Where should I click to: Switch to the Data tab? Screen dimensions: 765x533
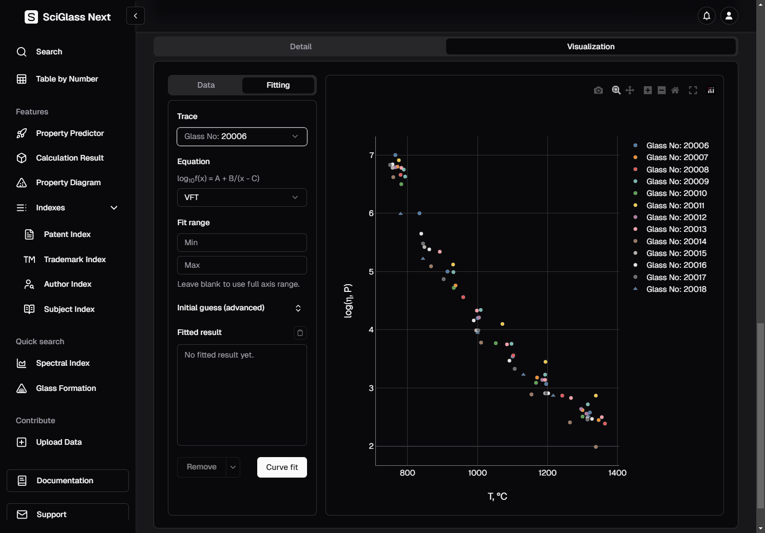point(206,85)
